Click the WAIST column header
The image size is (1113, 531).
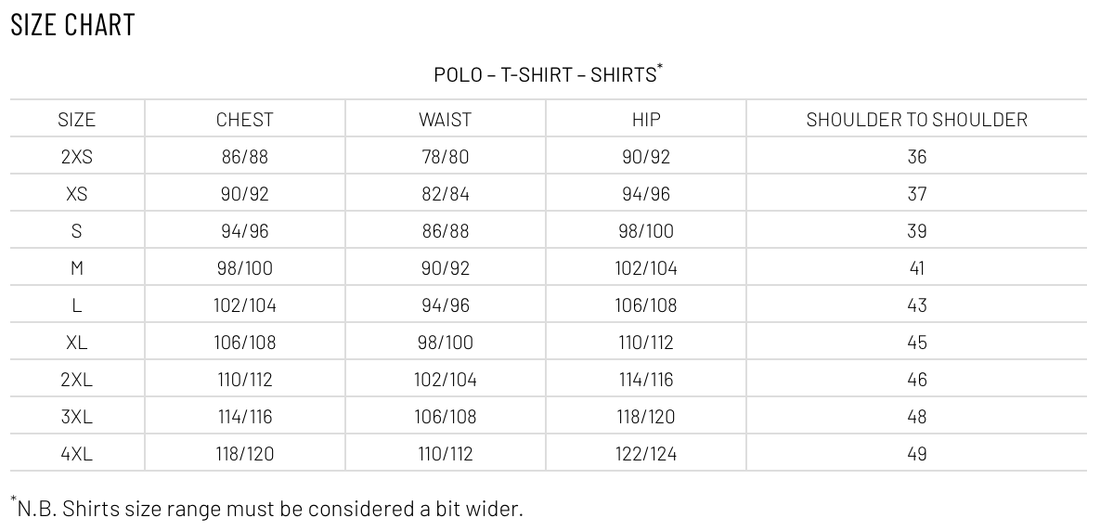pos(445,119)
